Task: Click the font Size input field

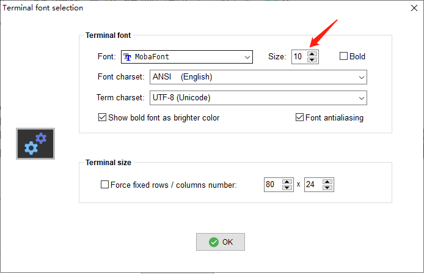Action: (x=299, y=57)
